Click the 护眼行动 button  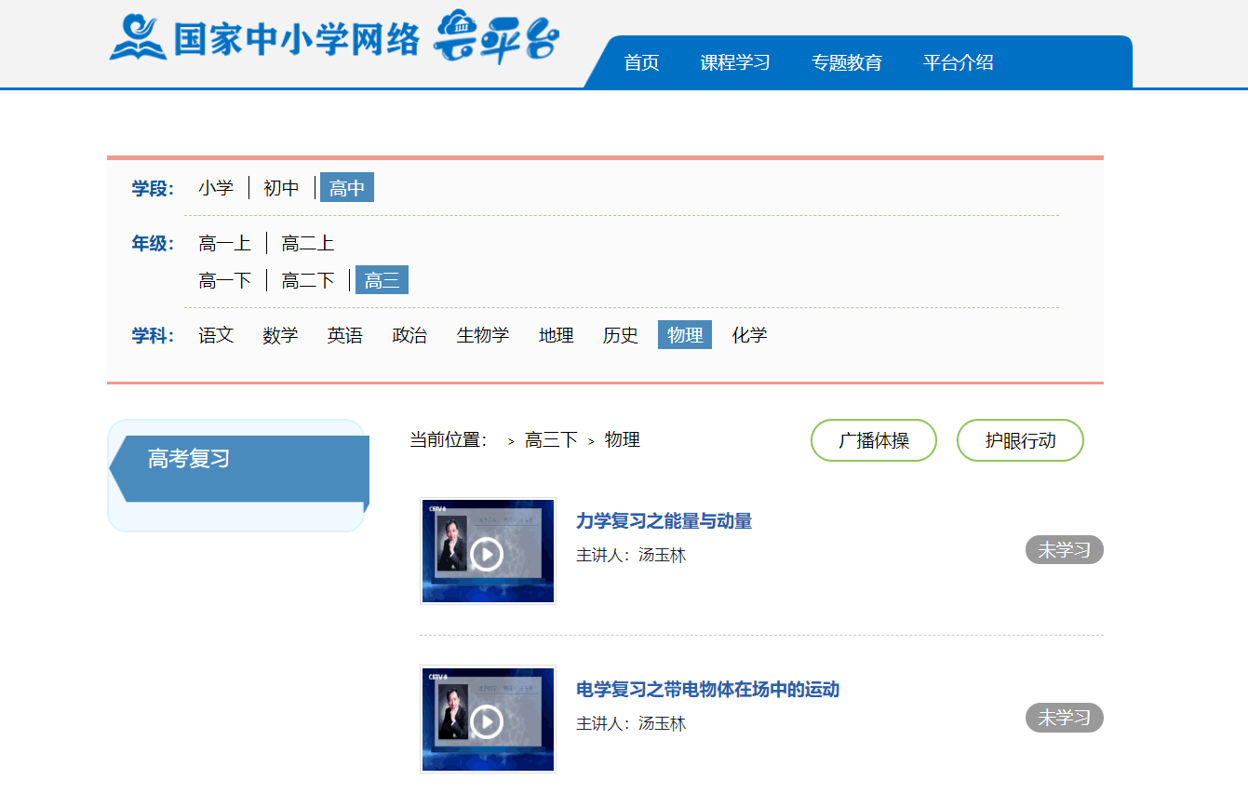pos(1020,440)
